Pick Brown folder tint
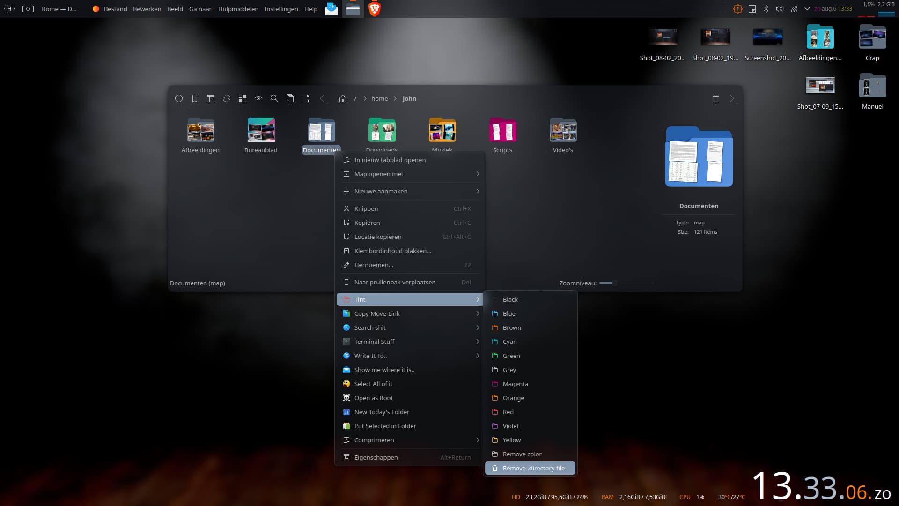Screen dimensions: 899x506 coord(530,327)
